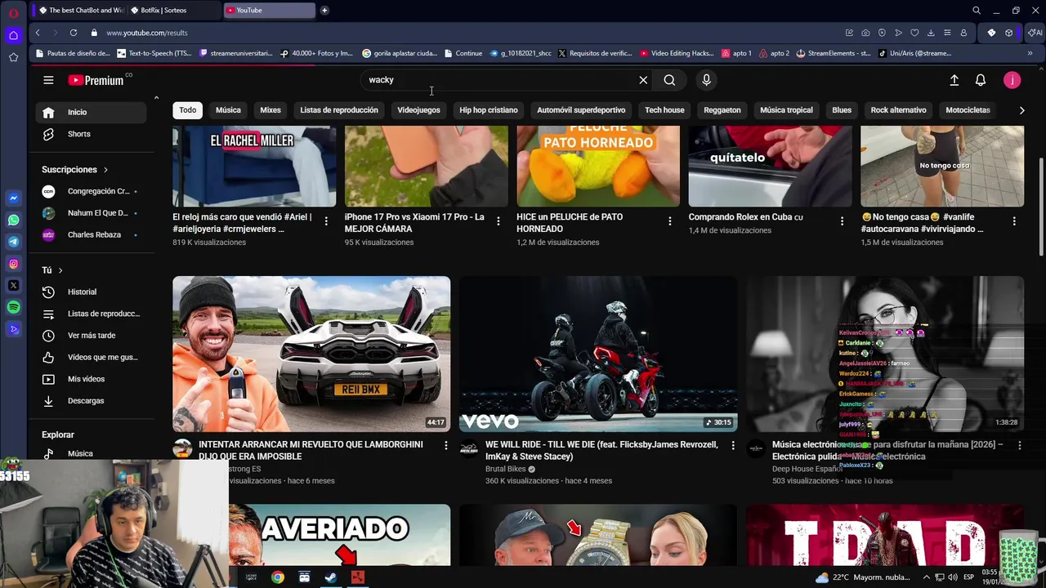Viewport: 1046px width, 588px height.
Task: Open the WE WILL RIDE motorcycle thumbnail
Action: pyautogui.click(x=598, y=354)
